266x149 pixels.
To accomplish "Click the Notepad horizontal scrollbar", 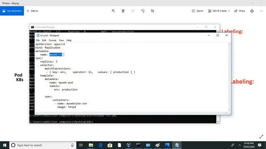I will point(131,113).
